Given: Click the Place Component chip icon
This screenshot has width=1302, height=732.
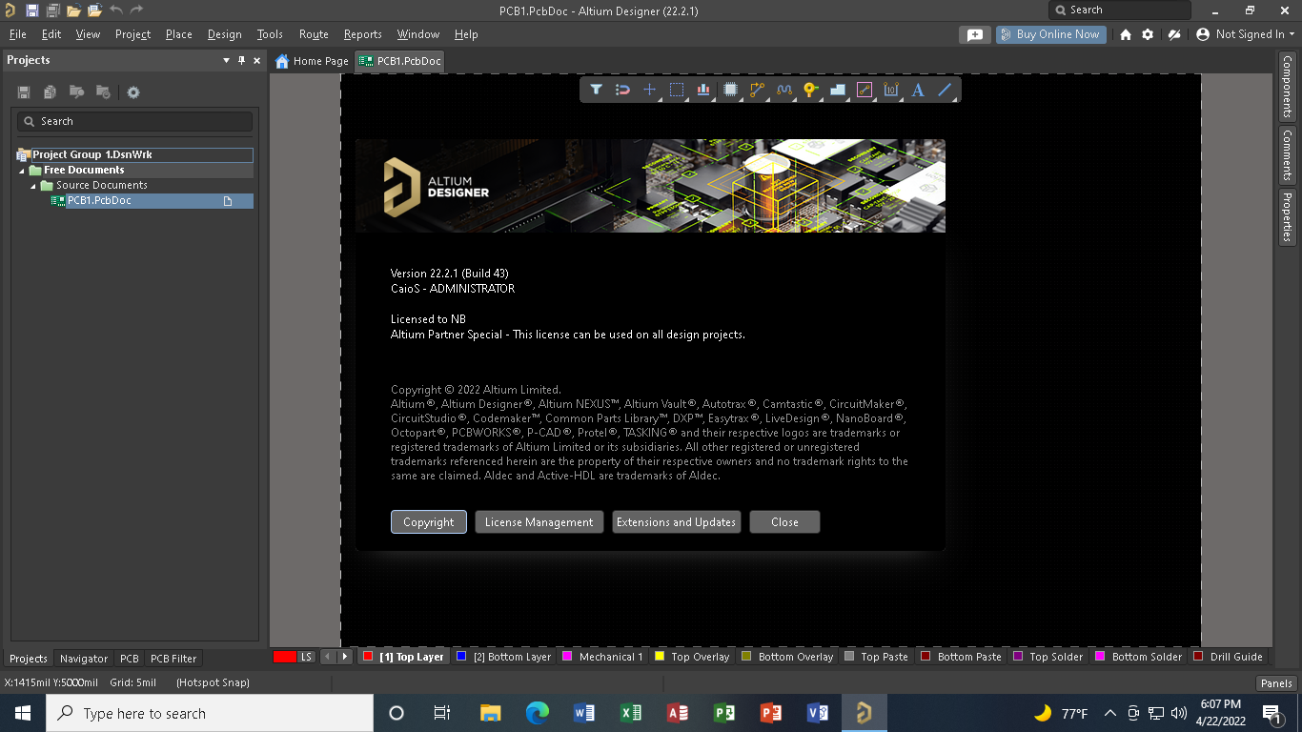Looking at the screenshot, I should pos(730,90).
